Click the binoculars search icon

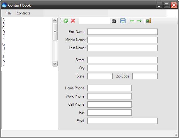pyautogui.click(x=114, y=21)
